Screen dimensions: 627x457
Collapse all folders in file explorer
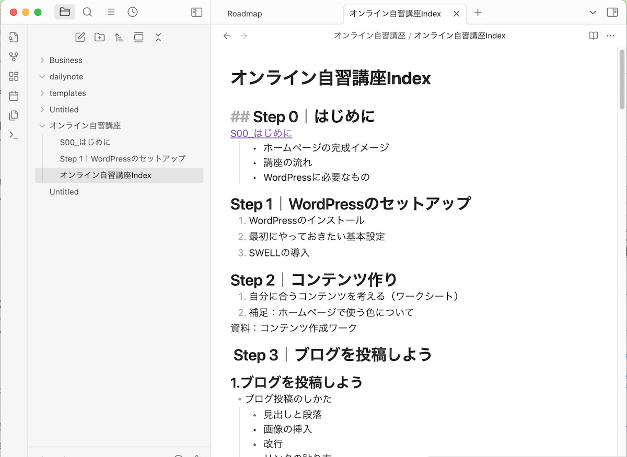click(x=158, y=37)
